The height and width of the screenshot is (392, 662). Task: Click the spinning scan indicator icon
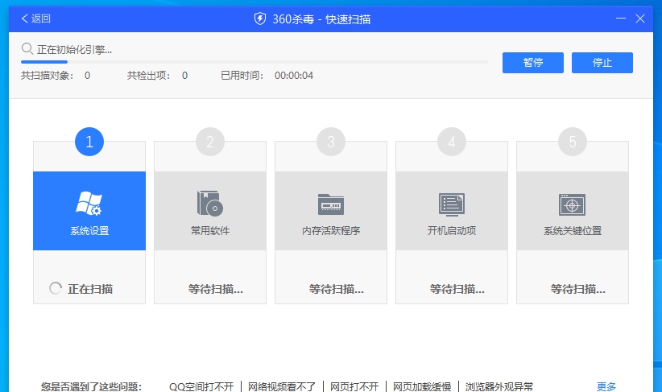pos(56,288)
